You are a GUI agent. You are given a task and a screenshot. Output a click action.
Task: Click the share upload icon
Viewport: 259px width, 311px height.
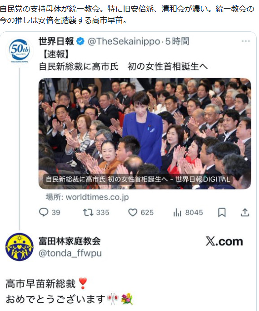click(x=245, y=212)
